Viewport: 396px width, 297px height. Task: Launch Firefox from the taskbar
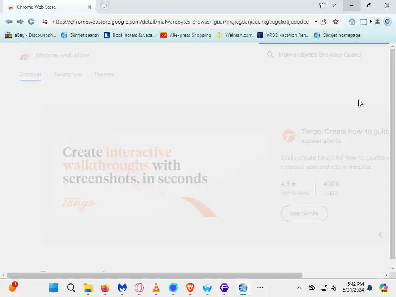tap(105, 288)
